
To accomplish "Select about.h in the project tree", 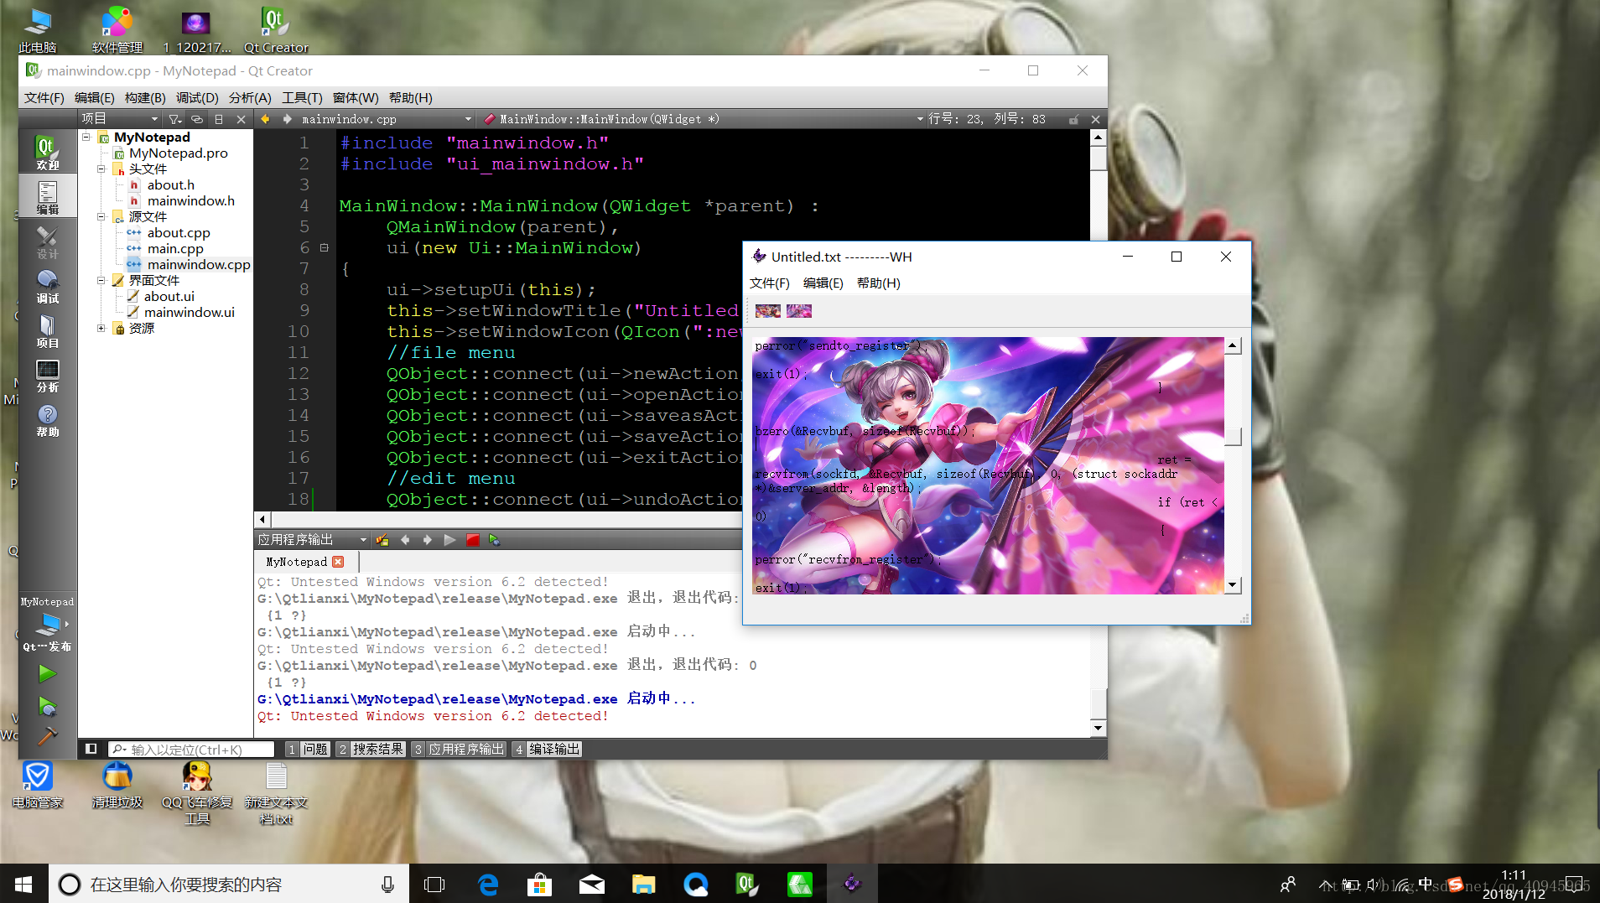I will pyautogui.click(x=171, y=184).
